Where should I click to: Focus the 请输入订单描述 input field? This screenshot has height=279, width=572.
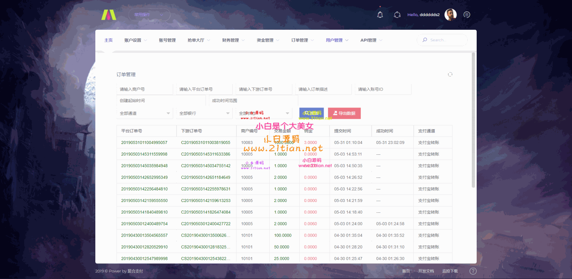[324, 89]
